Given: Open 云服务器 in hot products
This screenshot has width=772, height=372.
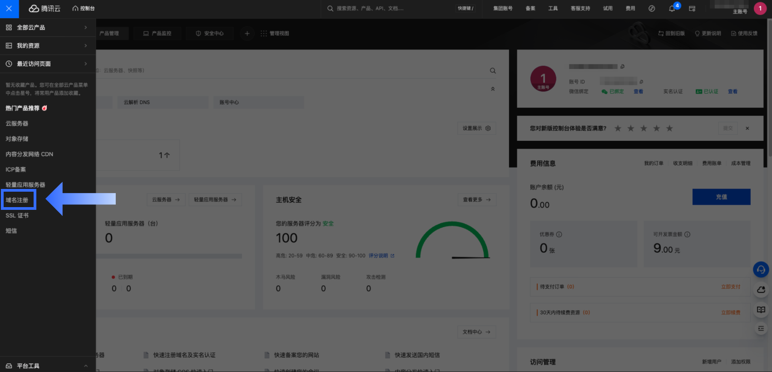Looking at the screenshot, I should click(17, 124).
